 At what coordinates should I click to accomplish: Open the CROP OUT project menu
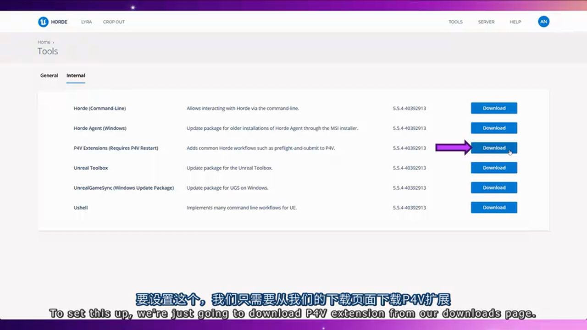coord(114,22)
